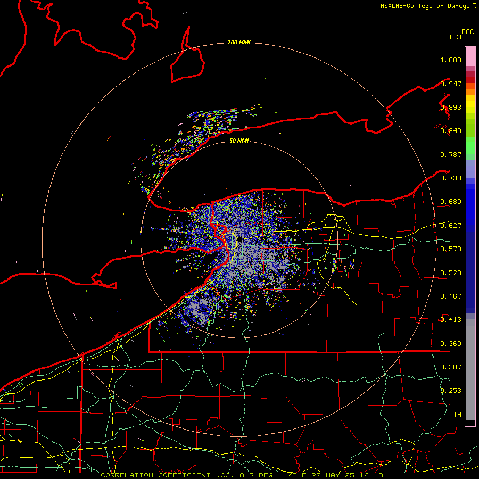This screenshot has height=479, width=479.
Task: Click the 0.733 scale value
Action: tap(451, 178)
